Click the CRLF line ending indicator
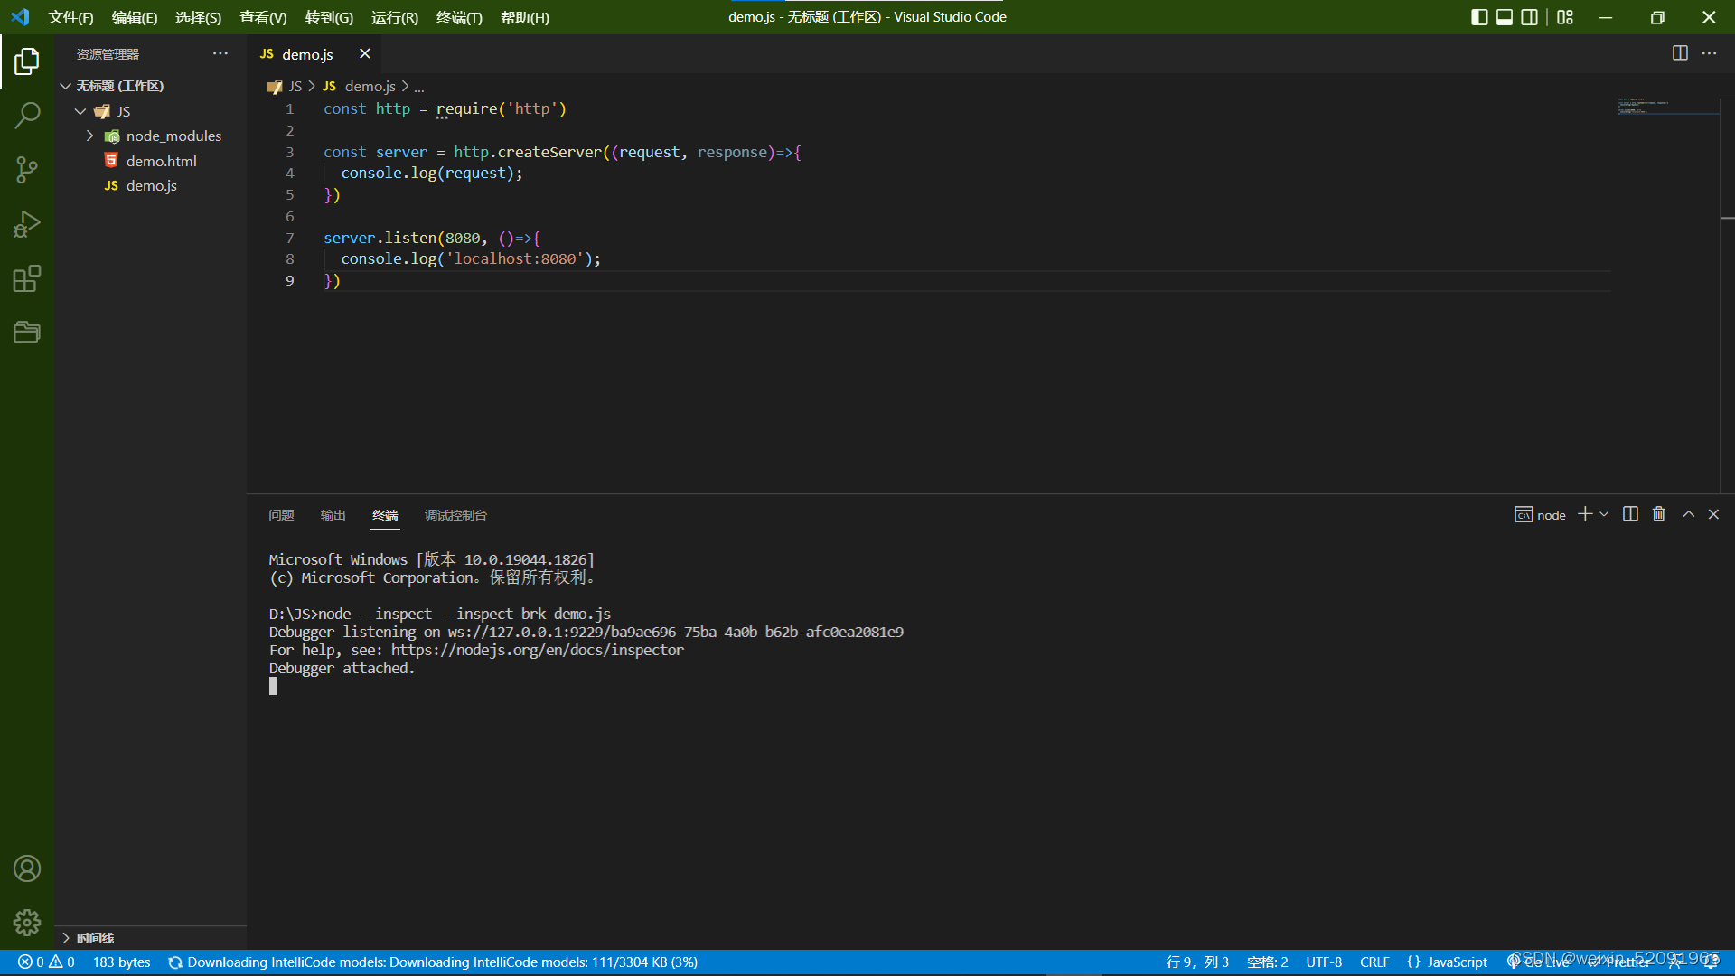The height and width of the screenshot is (976, 1735). click(x=1374, y=962)
